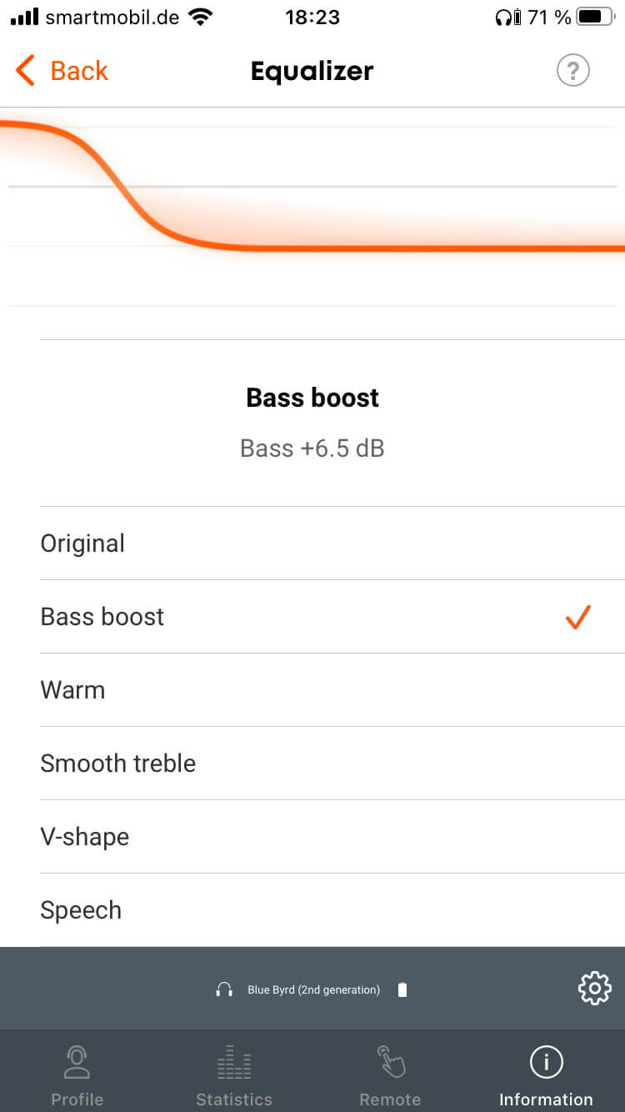Screen dimensions: 625x1112
Task: Choose the Smooth treble preset
Action: pyautogui.click(x=117, y=764)
